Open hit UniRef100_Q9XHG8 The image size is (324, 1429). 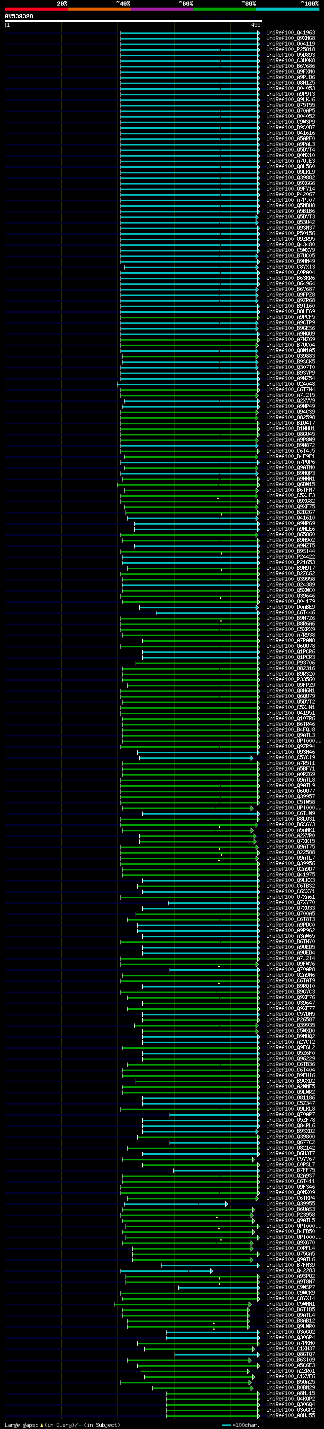[291, 39]
